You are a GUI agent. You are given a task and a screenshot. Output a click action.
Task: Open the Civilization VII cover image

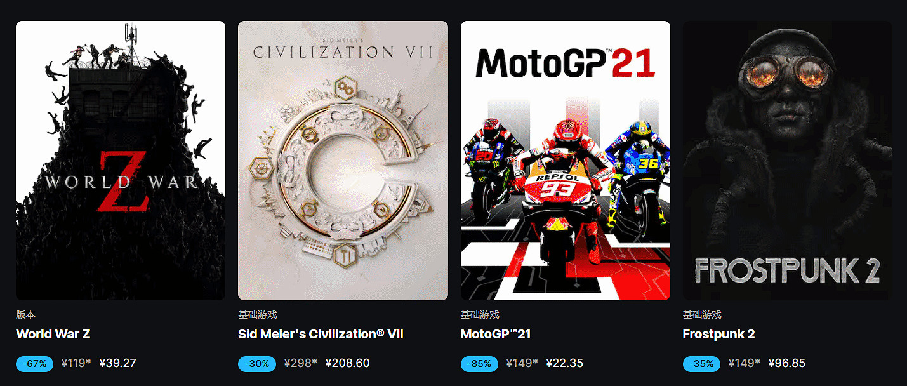[x=343, y=161]
